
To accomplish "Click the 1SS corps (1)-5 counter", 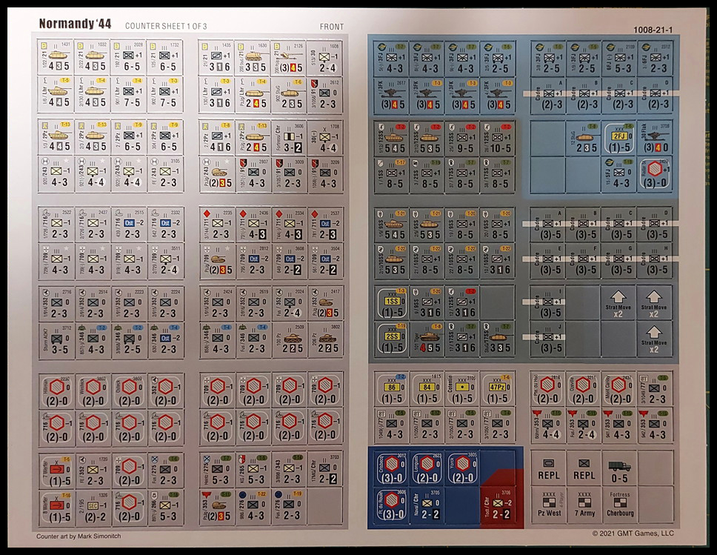I will point(392,303).
